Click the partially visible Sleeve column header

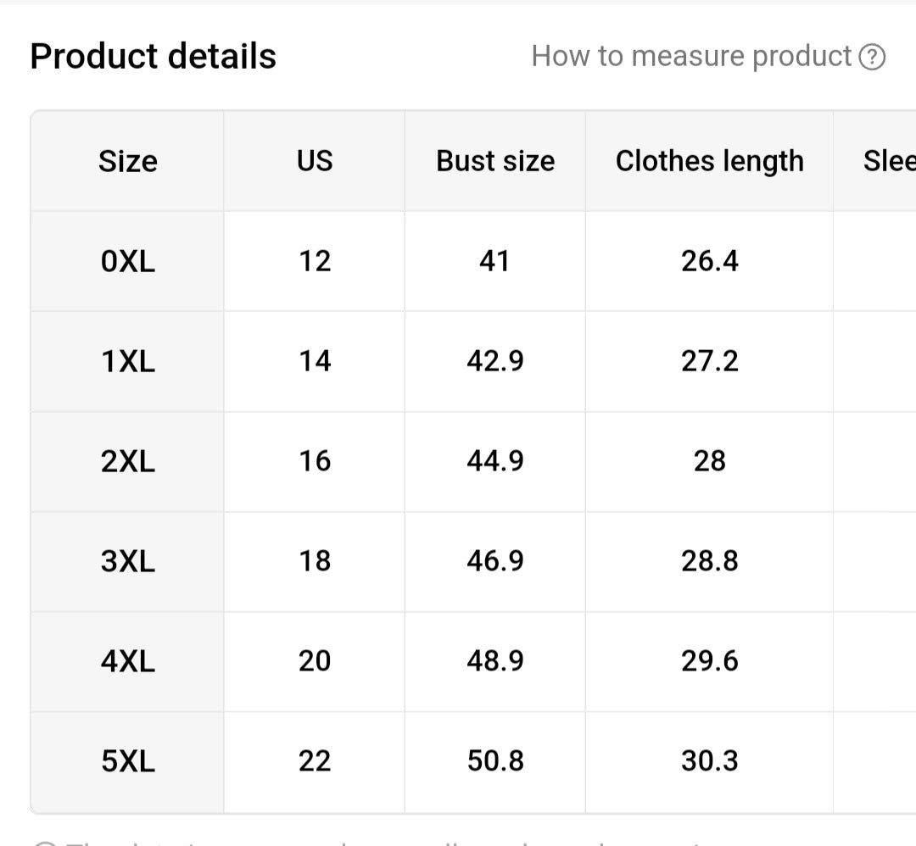pyautogui.click(x=891, y=160)
